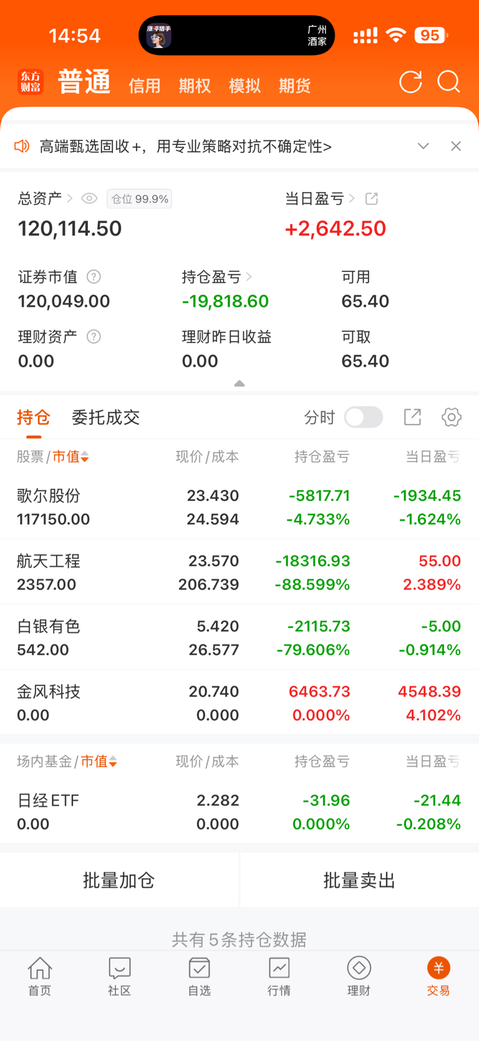Hide the total assets with the eye icon
Image resolution: width=479 pixels, height=1041 pixels.
tap(89, 198)
